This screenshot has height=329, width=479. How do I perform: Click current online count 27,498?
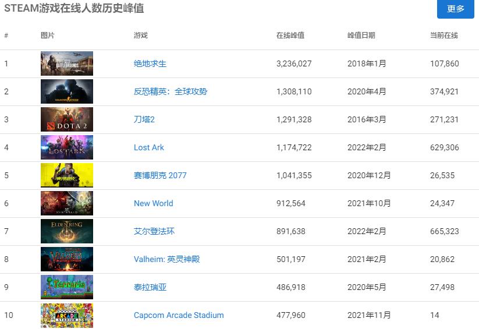click(x=442, y=287)
